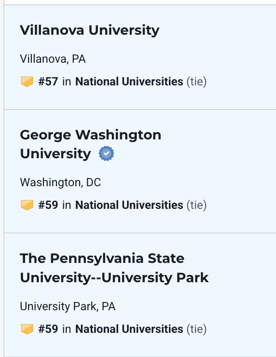This screenshot has height=357, width=276.
Task: Open the Villanova University heading link
Action: pyautogui.click(x=90, y=30)
